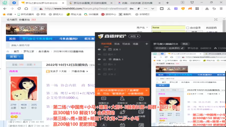Click the TV-shaped icon at panel bottom
226x127 pixels.
[x=122, y=125]
